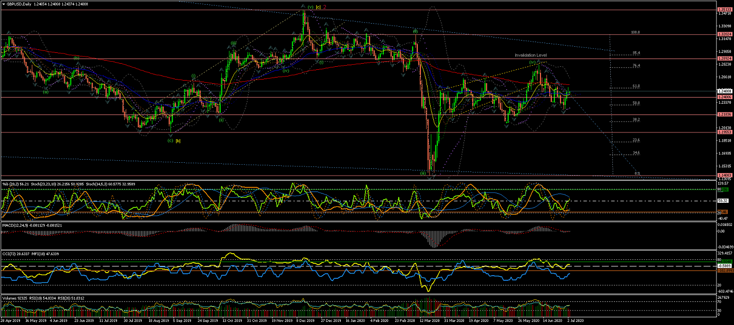This screenshot has width=734, height=325.
Task: Select the green (a) wave label on the left
Action: (46, 92)
